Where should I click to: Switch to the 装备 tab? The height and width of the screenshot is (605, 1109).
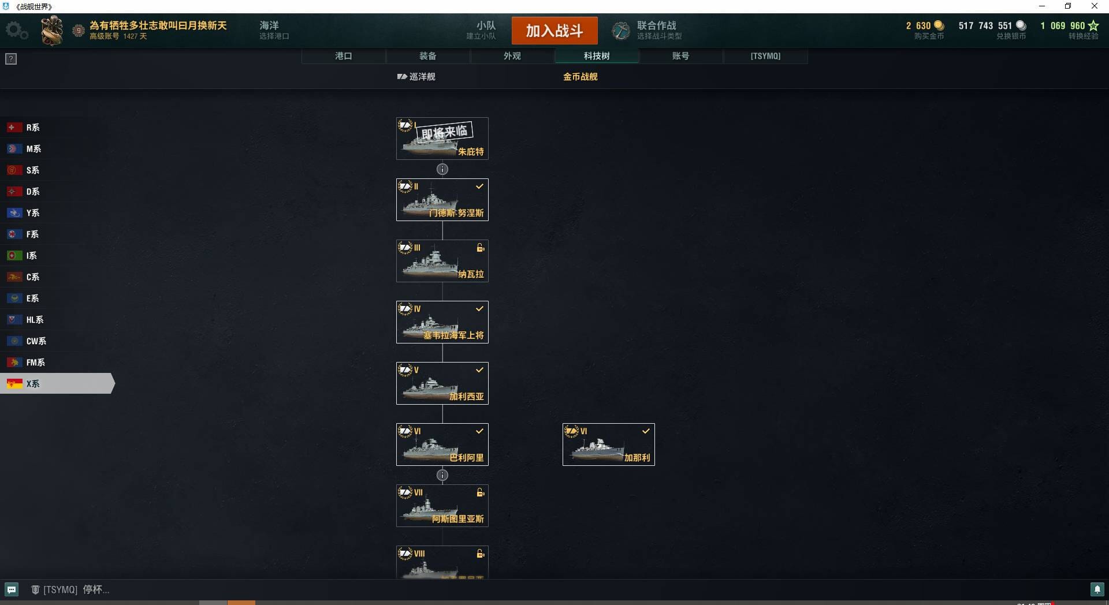coord(428,56)
